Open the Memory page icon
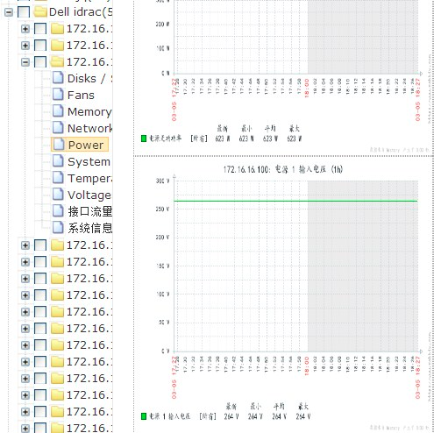 tap(58, 111)
